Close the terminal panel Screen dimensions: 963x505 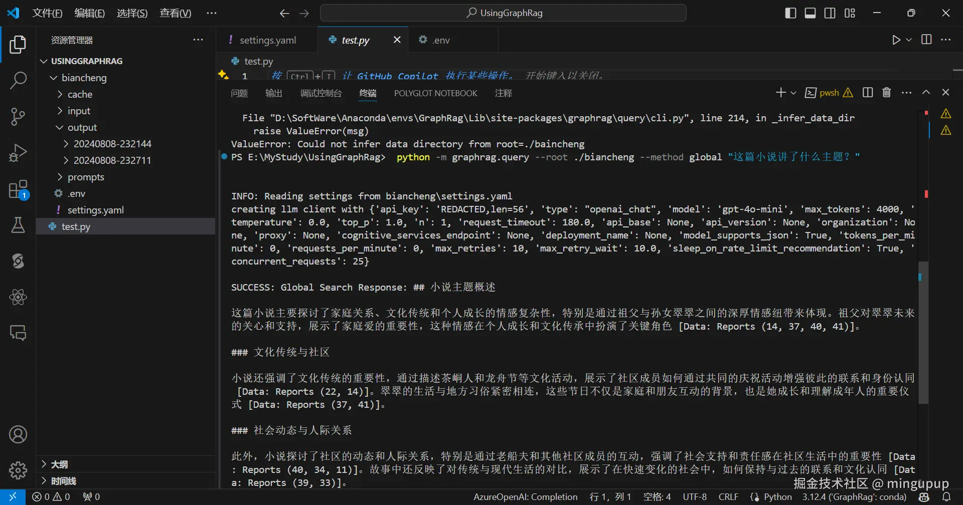946,93
